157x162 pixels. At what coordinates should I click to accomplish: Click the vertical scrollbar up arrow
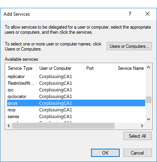tap(149, 67)
